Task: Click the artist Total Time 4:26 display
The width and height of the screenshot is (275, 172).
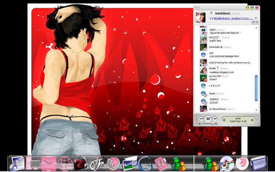Action: coord(238,120)
